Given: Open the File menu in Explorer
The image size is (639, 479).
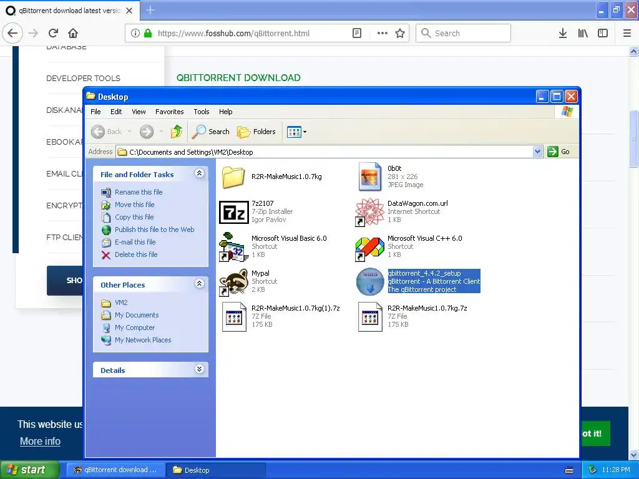Looking at the screenshot, I should pos(95,112).
